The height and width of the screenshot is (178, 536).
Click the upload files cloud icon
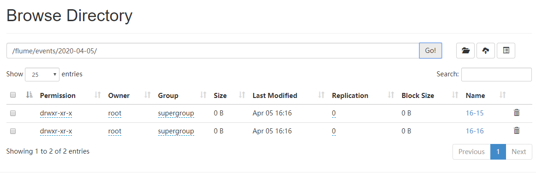485,51
